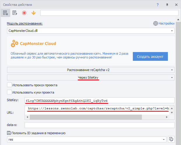Image resolution: width=181 pixels, height=145 pixels.
Task: Enable 'Использовать куки проекта' checkbox
Action: point(9,92)
